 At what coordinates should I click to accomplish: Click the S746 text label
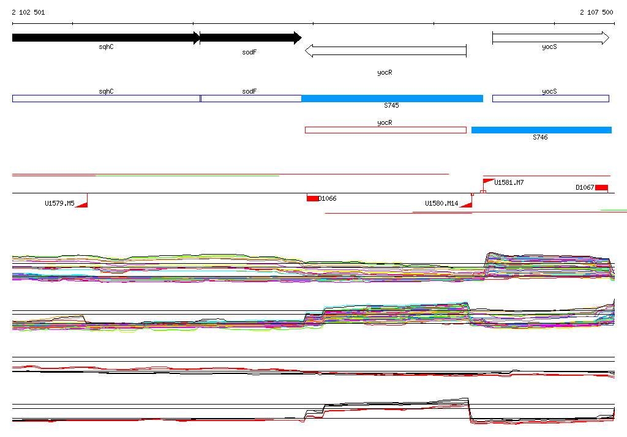pyautogui.click(x=540, y=137)
